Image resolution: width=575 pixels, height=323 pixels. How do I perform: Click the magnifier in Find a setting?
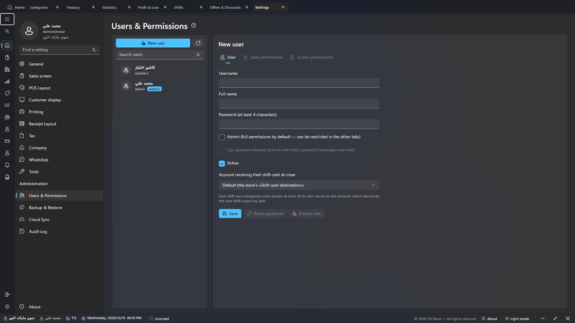pos(94,50)
